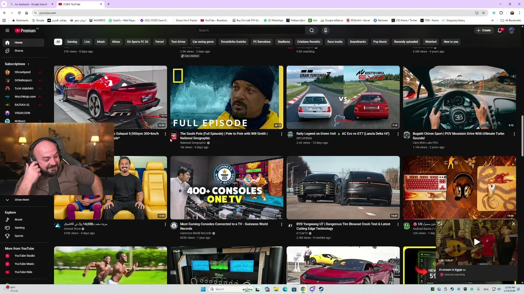Viewport: 524px width, 294px height.
Task: Reload the page in Chrome
Action: click(19, 13)
